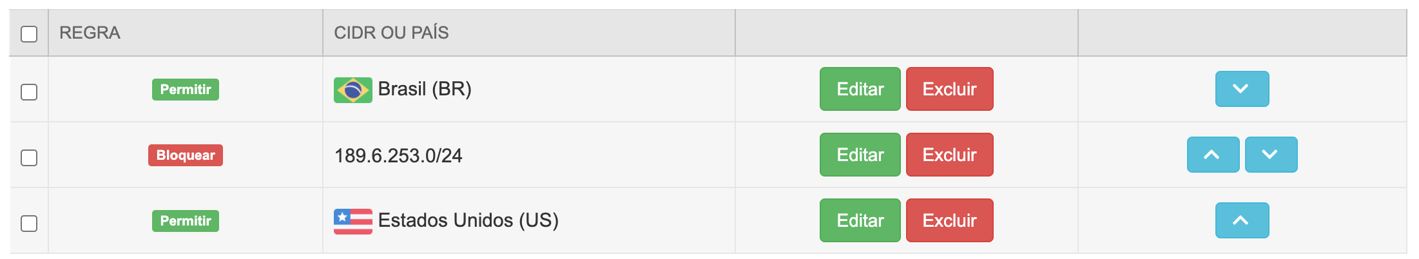Click the CIDR OU PAÍS column header
Image resolution: width=1419 pixels, height=259 pixels.
(x=391, y=33)
